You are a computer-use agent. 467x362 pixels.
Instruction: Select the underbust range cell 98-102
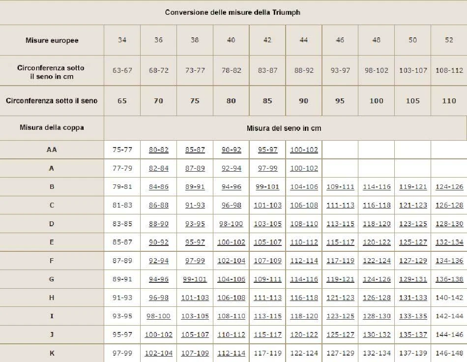pyautogui.click(x=377, y=70)
